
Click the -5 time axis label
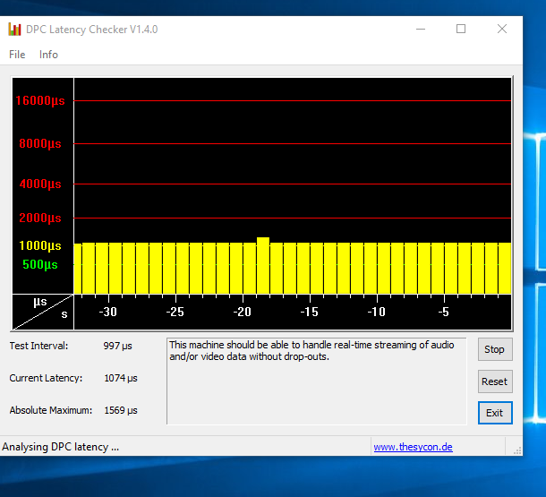pos(444,312)
